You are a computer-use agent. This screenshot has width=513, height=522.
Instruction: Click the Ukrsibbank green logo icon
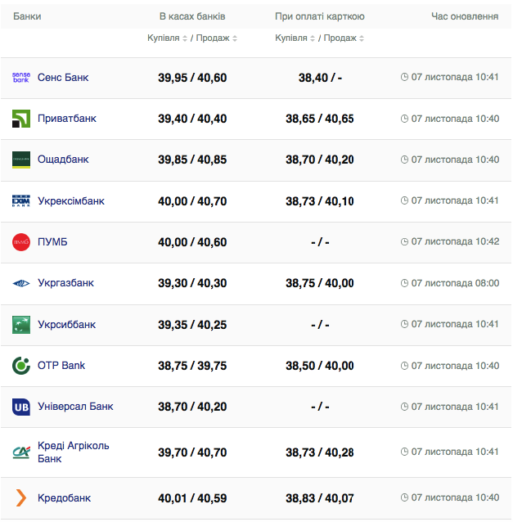(x=21, y=325)
